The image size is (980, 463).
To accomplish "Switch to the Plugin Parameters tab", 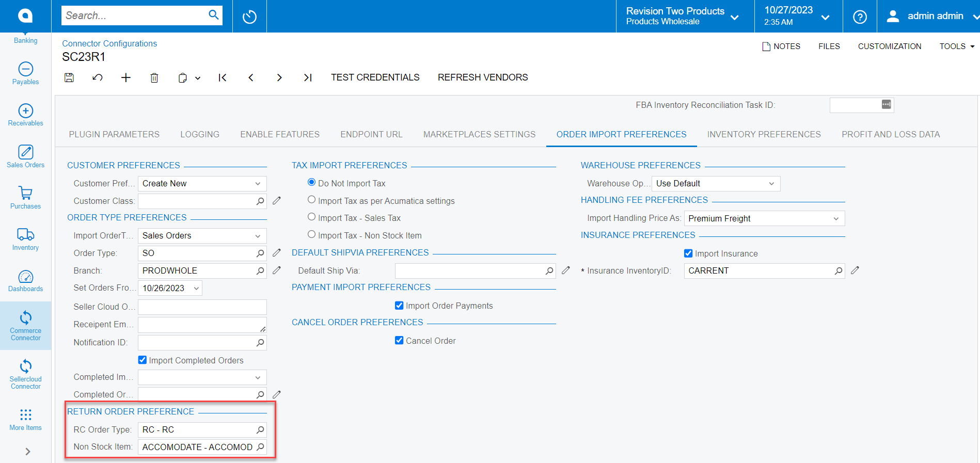I will (x=114, y=134).
